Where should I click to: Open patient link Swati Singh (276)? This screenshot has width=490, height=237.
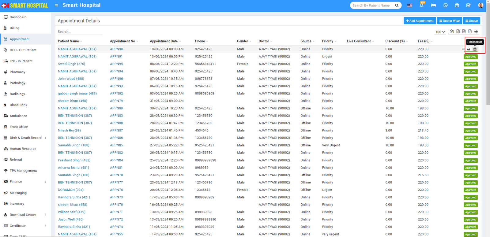click(71, 64)
